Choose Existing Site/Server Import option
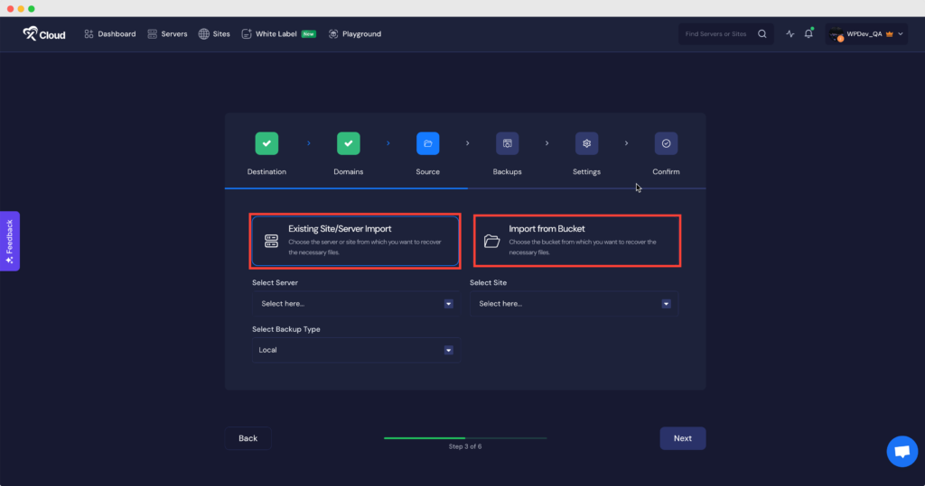 pos(356,241)
